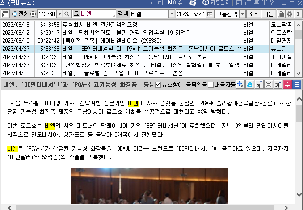Screen dimensions: 303x210
Task: Click the title bar play arrow icon
Action: click(x=151, y=3)
